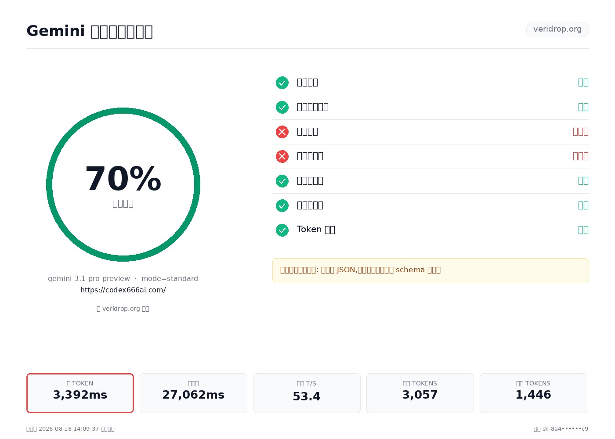Click the small veridrop.org credit under the URL

(x=123, y=309)
